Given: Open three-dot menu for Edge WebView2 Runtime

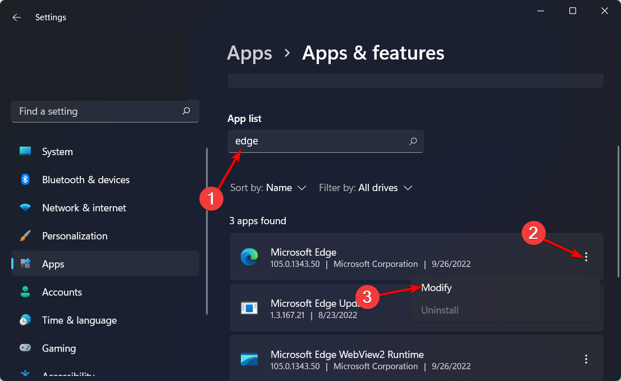Looking at the screenshot, I should (x=586, y=359).
